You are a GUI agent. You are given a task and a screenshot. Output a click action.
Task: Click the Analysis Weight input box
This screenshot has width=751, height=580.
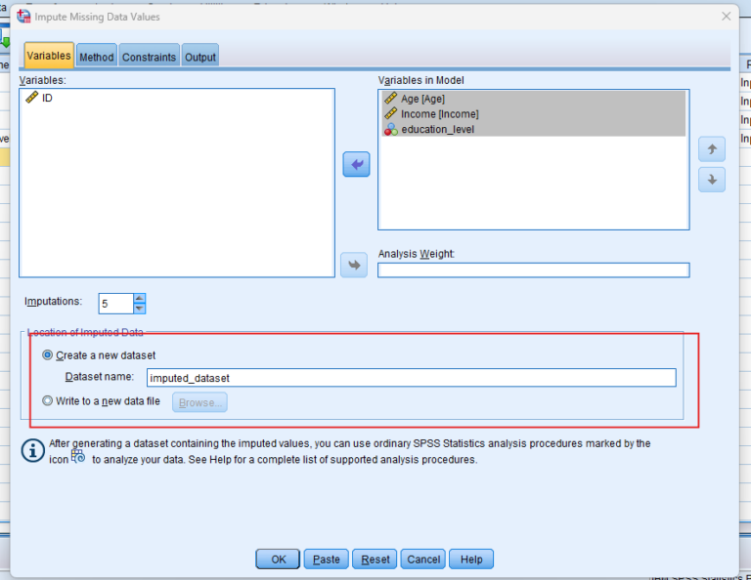pyautogui.click(x=533, y=270)
